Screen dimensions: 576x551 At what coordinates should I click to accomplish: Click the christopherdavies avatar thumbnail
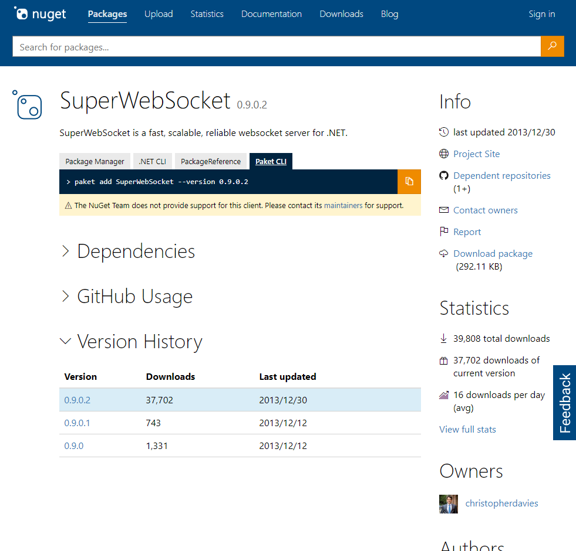(x=449, y=504)
